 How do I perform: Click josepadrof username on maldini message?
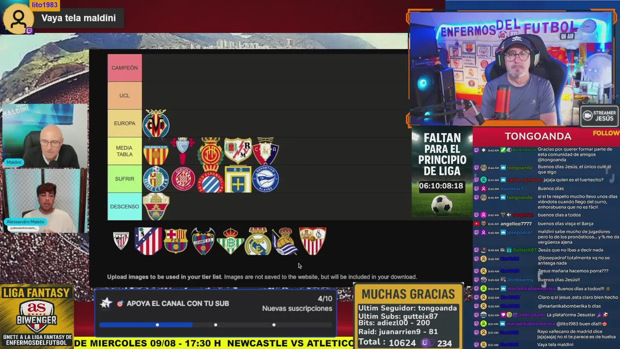[x=520, y=233]
